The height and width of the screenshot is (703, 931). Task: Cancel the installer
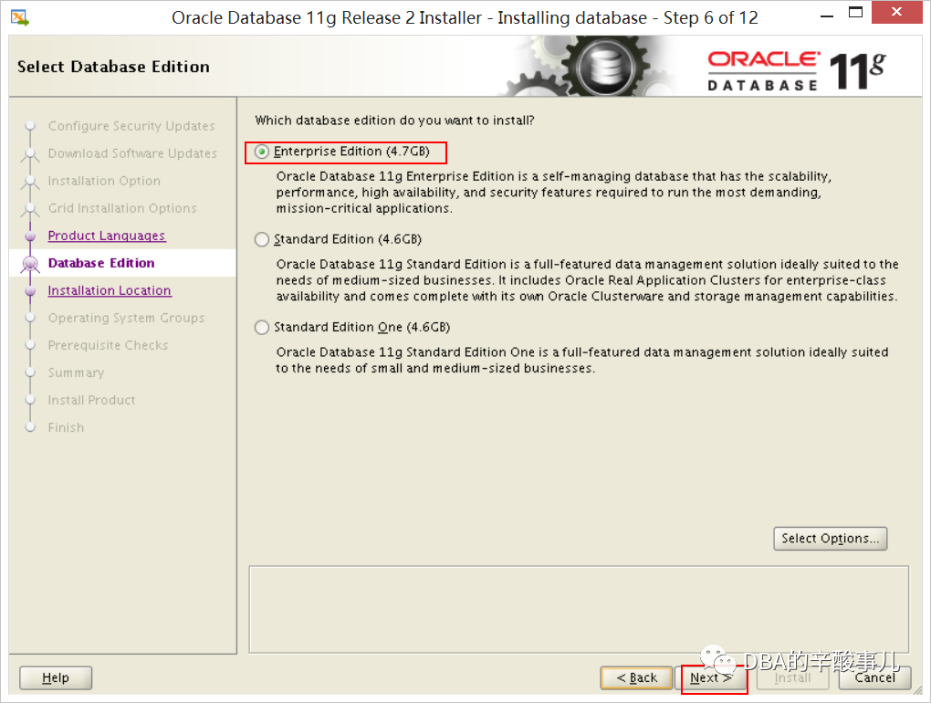pos(874,678)
